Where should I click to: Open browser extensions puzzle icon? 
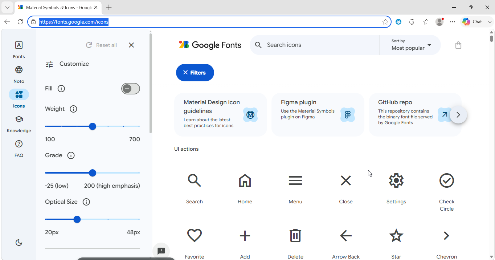pos(412,22)
